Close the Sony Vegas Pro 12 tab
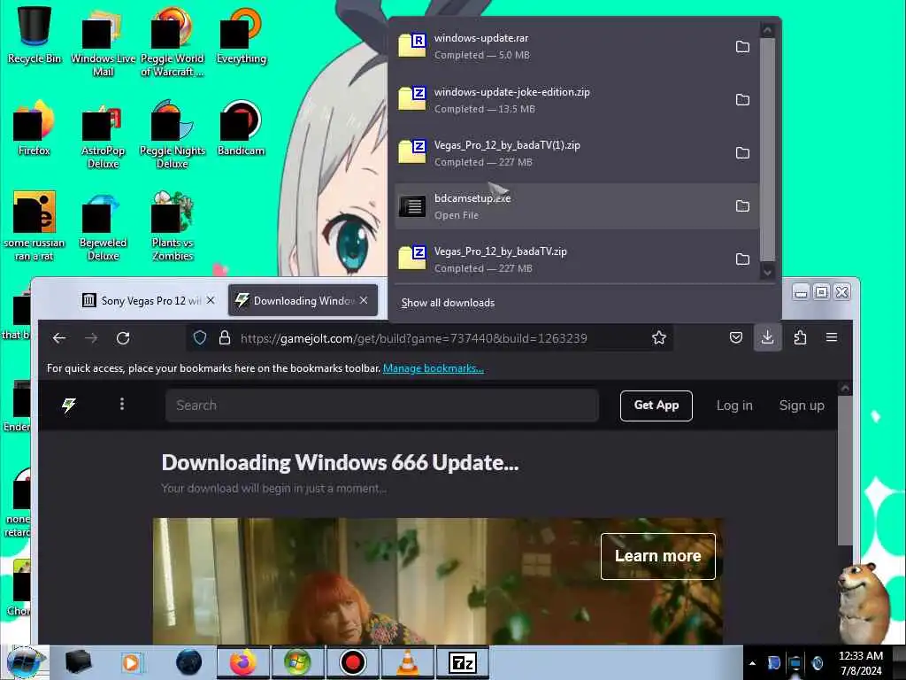 (x=211, y=301)
